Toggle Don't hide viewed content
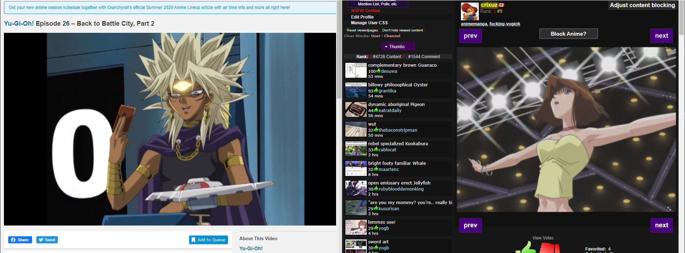685x253 pixels. click(402, 30)
